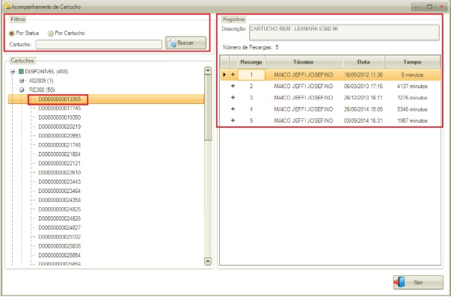Select cartridge D0000000024827
The width and height of the screenshot is (451, 297).
60,227
